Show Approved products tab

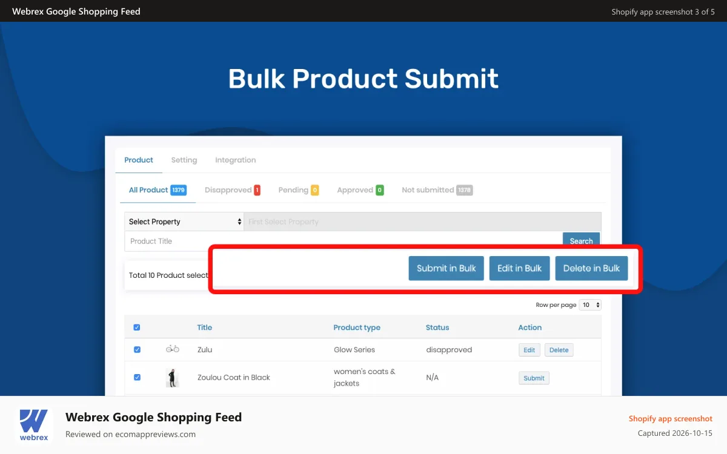point(360,190)
